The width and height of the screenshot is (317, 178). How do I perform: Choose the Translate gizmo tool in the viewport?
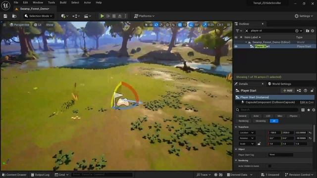pos(151,25)
